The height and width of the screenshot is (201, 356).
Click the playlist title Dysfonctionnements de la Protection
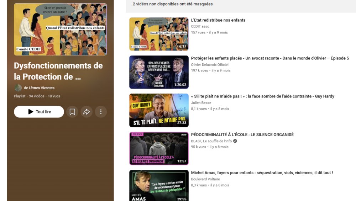pos(58,71)
